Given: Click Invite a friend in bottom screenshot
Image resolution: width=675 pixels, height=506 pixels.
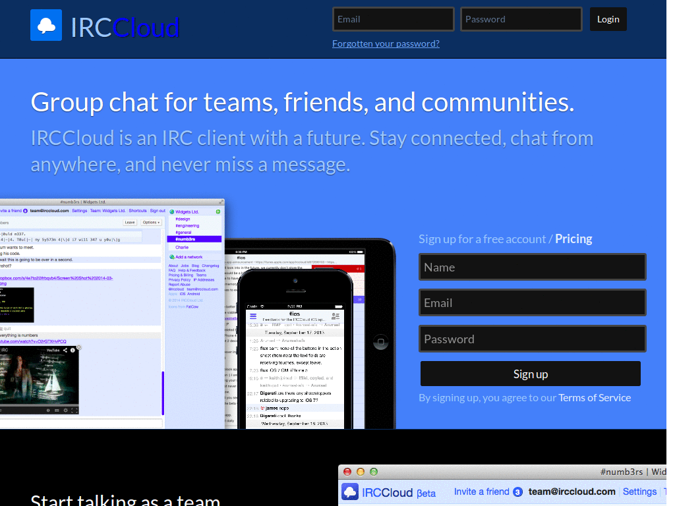Looking at the screenshot, I should click(481, 492).
